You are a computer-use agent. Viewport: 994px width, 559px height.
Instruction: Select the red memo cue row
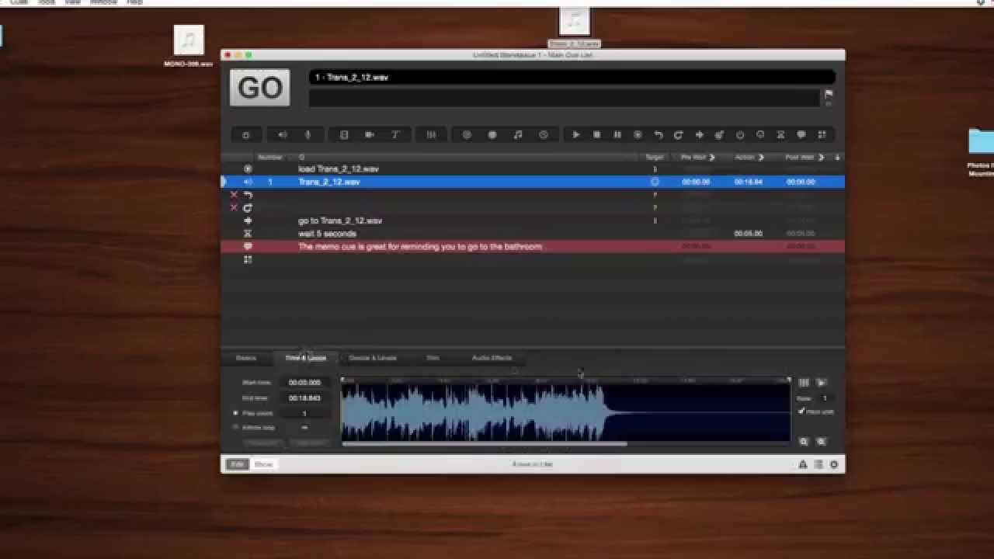[x=533, y=246]
